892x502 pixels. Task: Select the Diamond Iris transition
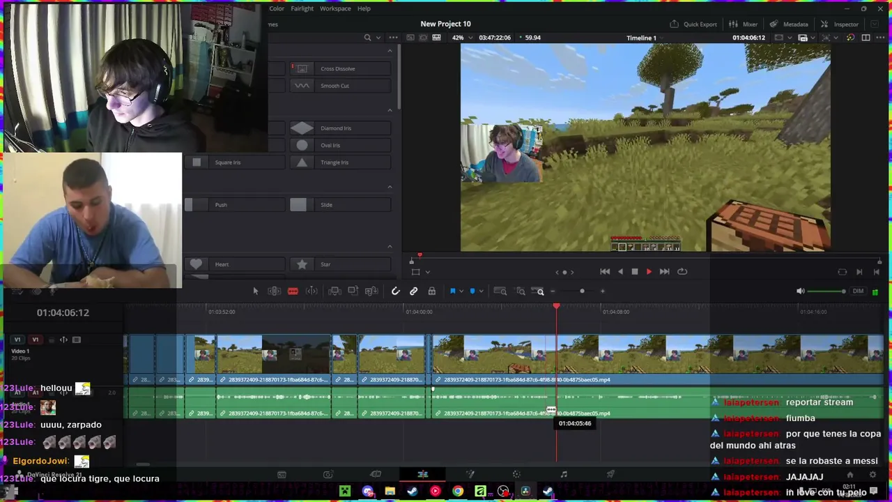point(340,128)
